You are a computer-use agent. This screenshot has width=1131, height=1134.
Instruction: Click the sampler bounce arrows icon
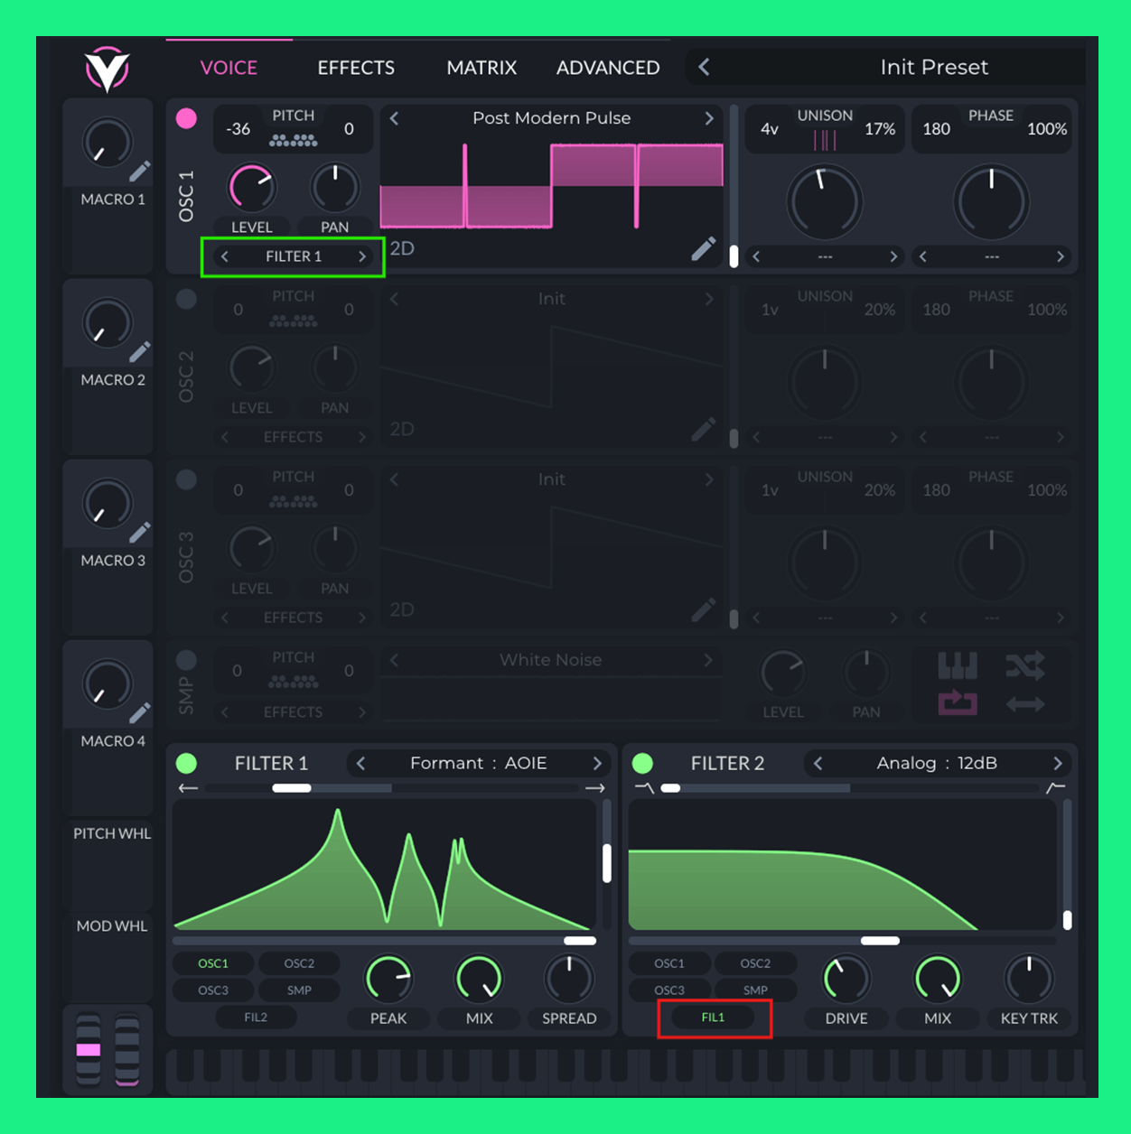[x=1025, y=703]
